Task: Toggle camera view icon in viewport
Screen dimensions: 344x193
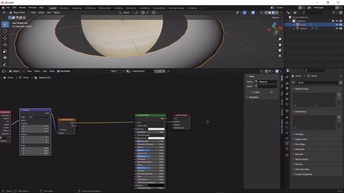Action: point(279,50)
